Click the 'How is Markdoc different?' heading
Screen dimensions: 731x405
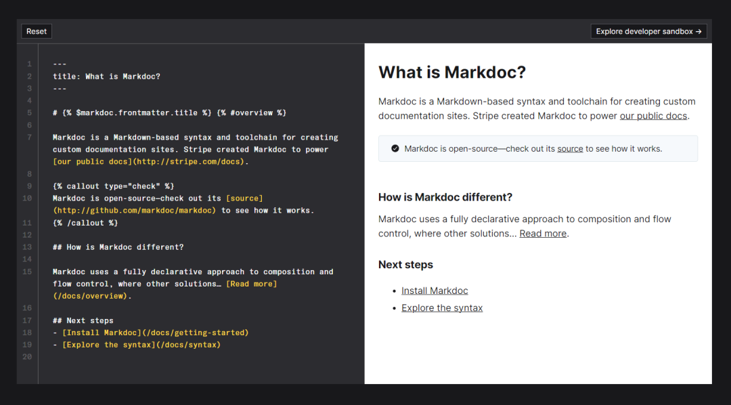click(x=445, y=197)
